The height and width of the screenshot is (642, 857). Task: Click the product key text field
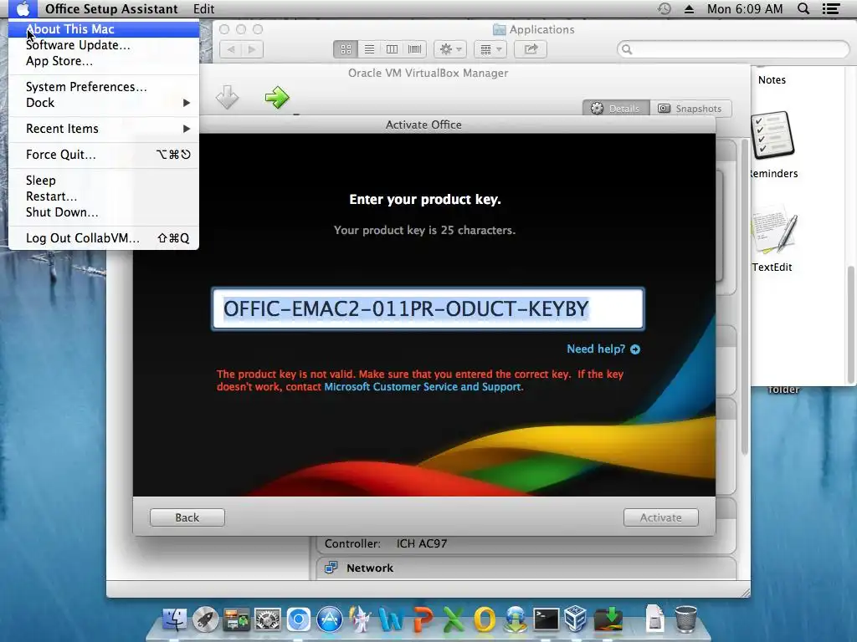428,309
